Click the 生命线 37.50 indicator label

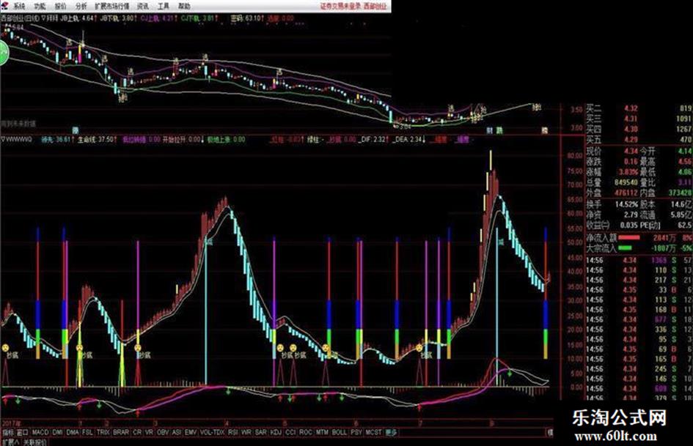click(x=98, y=140)
